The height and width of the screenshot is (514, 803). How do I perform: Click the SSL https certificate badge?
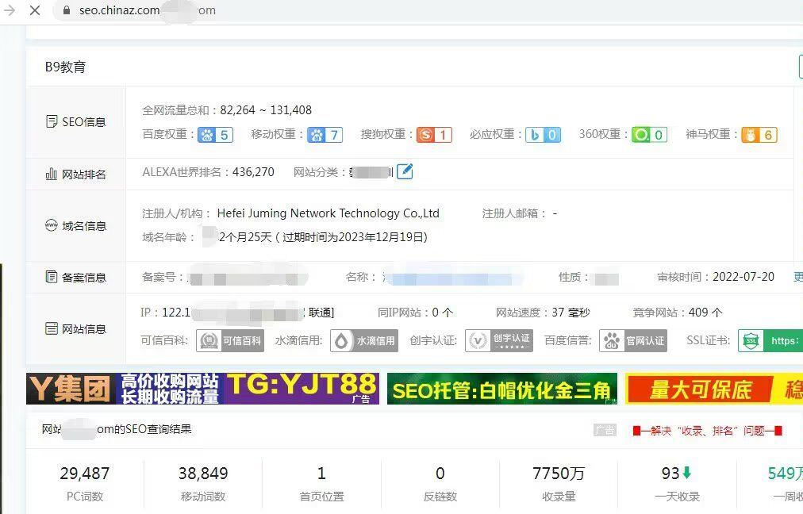pyautogui.click(x=770, y=341)
